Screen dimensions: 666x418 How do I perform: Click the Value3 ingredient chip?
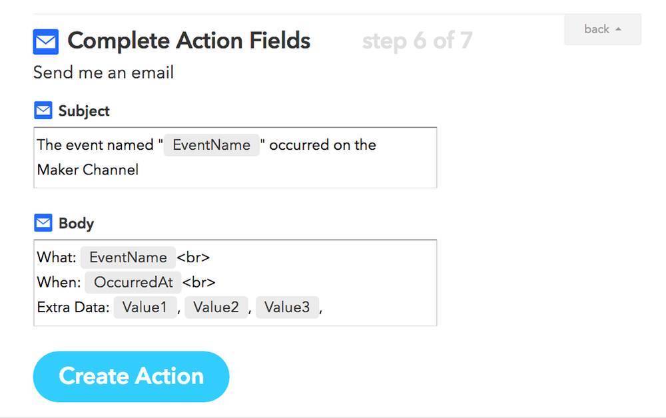click(x=287, y=308)
